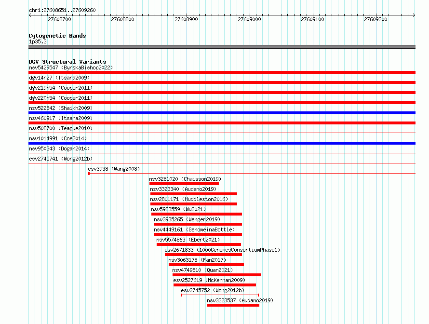Click the nsv5429547 (ByrskaBishop2022) variant label
This screenshot has width=429, height=324.
tap(71, 67)
